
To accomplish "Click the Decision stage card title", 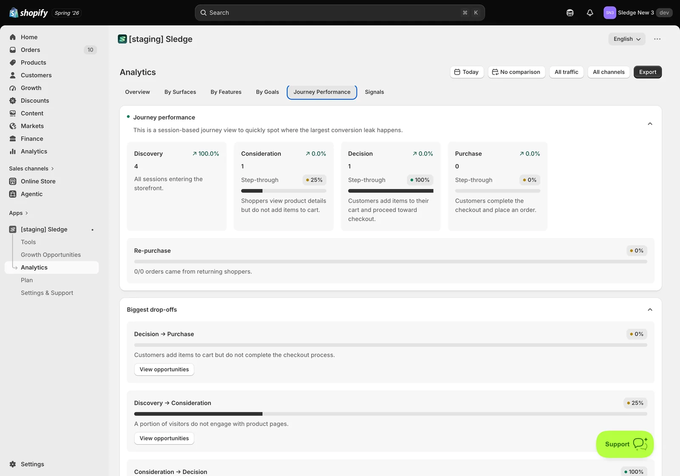I will (x=360, y=154).
